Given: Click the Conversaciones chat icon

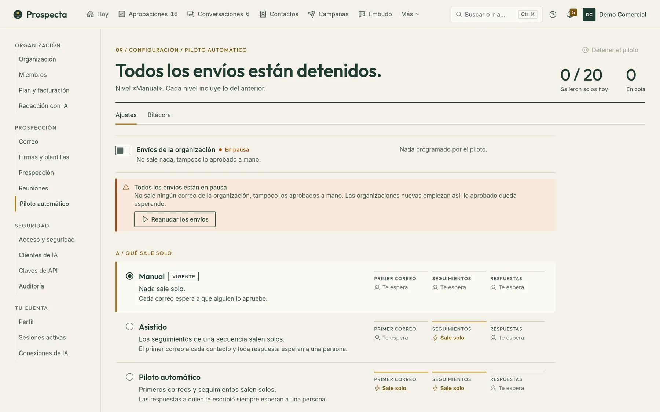Looking at the screenshot, I should [x=191, y=14].
